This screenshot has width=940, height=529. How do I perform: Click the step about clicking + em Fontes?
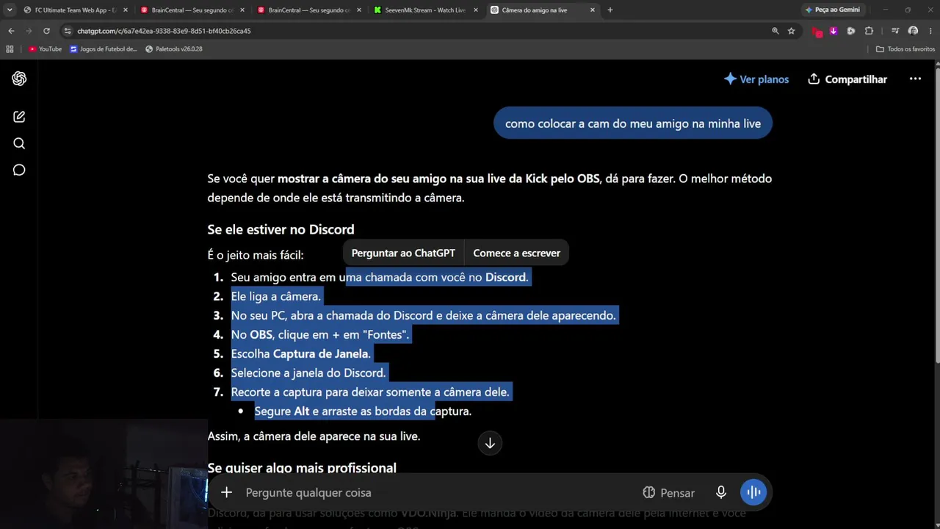point(320,334)
